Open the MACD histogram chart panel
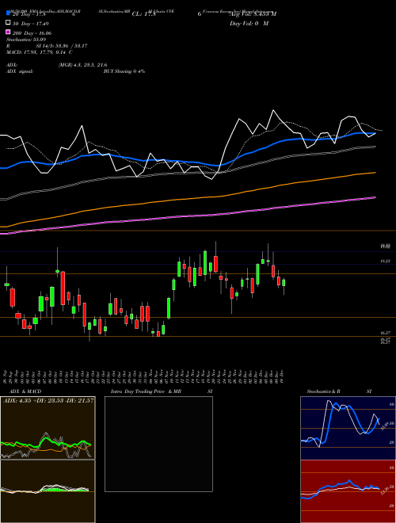396x523 pixels. tap(48, 491)
